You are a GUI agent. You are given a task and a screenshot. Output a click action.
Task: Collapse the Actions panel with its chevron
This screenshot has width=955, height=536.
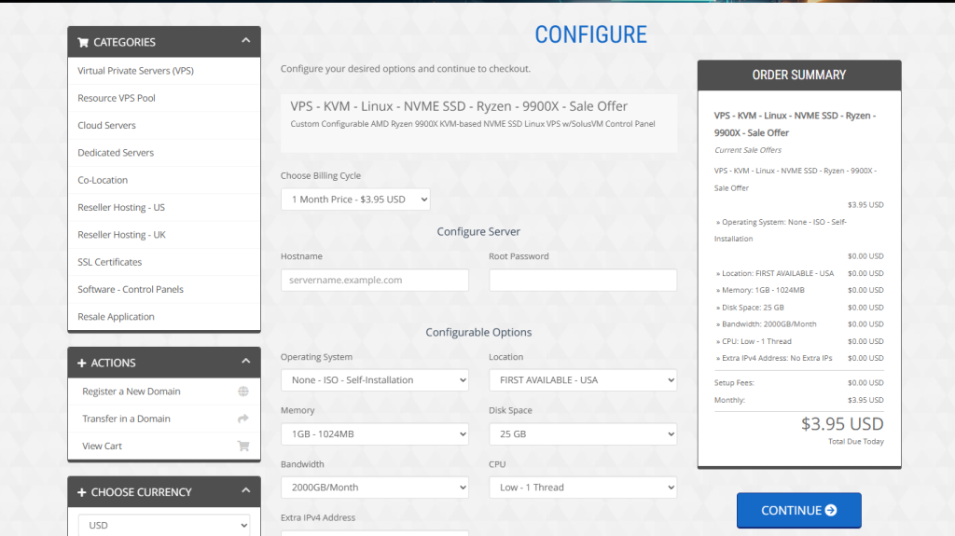click(x=245, y=362)
